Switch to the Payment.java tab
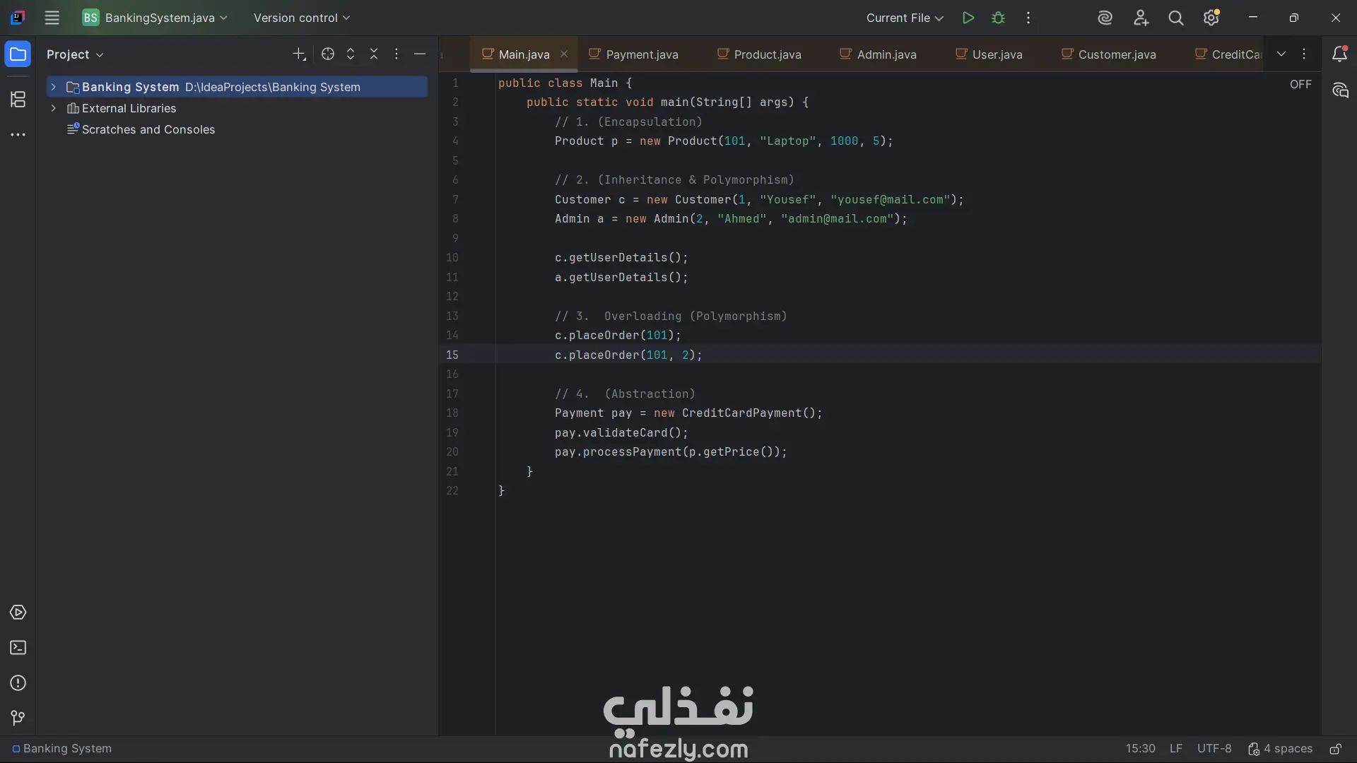Screen dimensions: 1357x763 pos(641,54)
